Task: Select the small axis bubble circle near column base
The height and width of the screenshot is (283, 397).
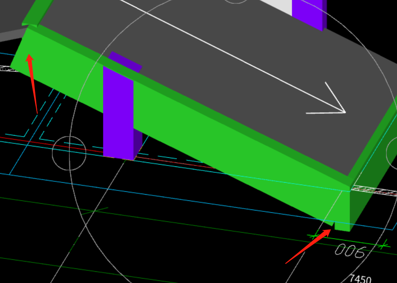Action: click(x=69, y=153)
